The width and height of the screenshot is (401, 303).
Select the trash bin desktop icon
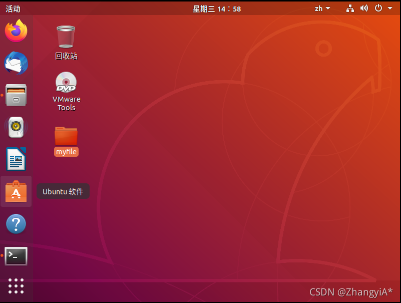point(66,37)
